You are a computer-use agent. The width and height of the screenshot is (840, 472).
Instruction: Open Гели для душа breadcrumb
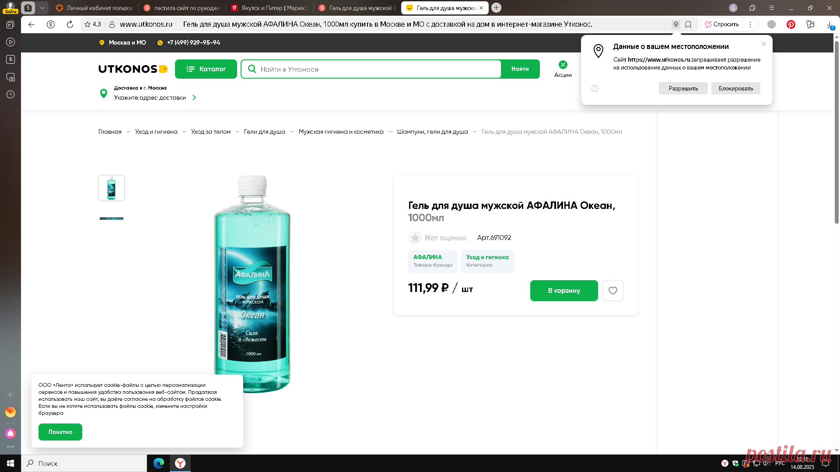point(265,132)
